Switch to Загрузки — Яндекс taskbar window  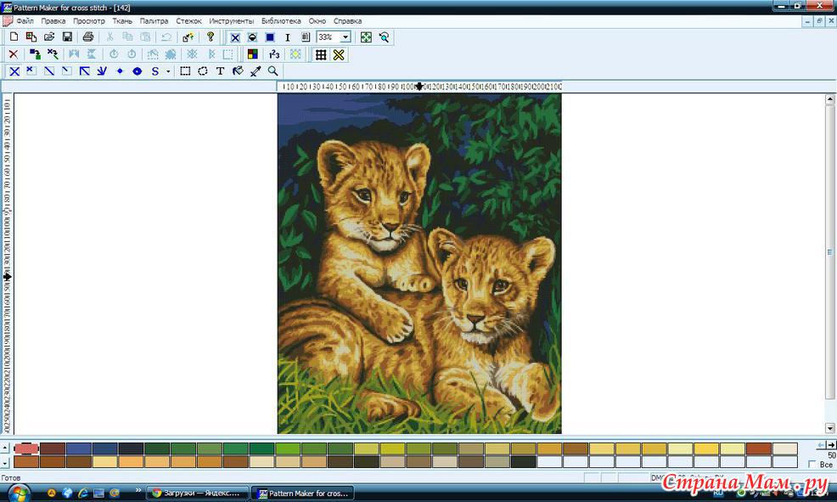197,493
